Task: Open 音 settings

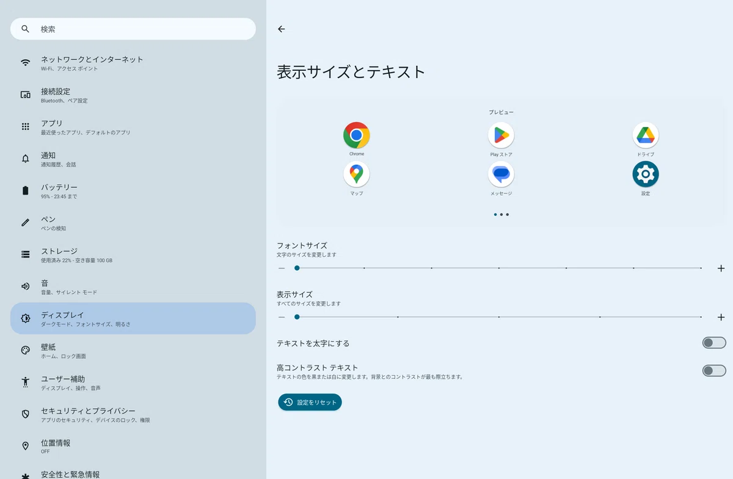Action: (x=133, y=286)
